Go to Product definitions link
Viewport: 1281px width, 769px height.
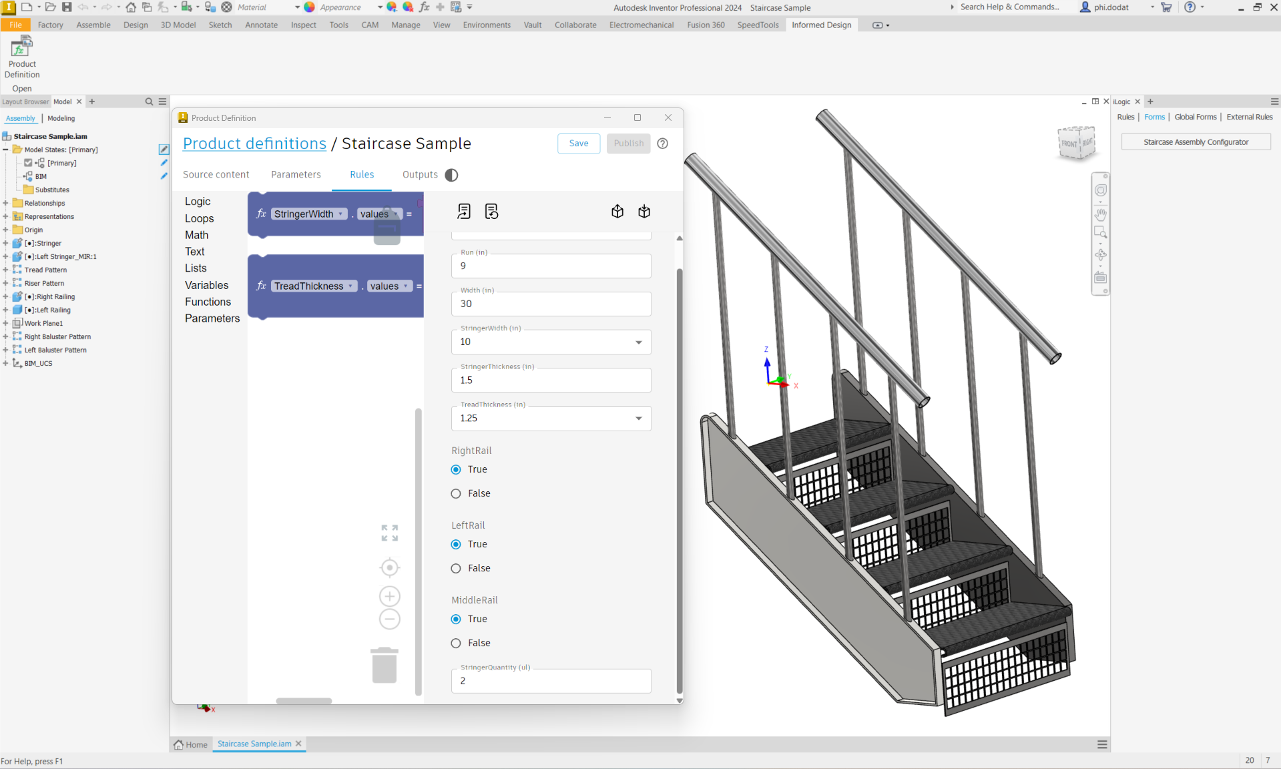coord(254,144)
